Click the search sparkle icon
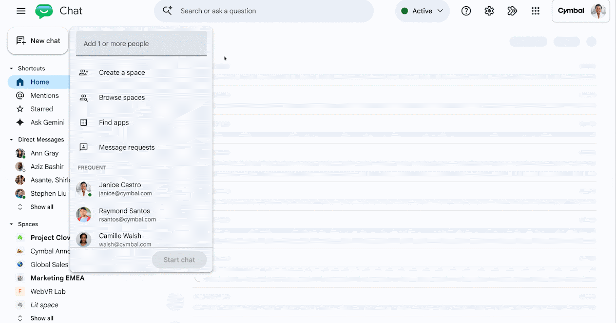The image size is (616, 323). (x=167, y=11)
